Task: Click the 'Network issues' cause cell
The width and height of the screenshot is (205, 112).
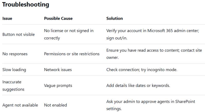Action: [58, 70]
